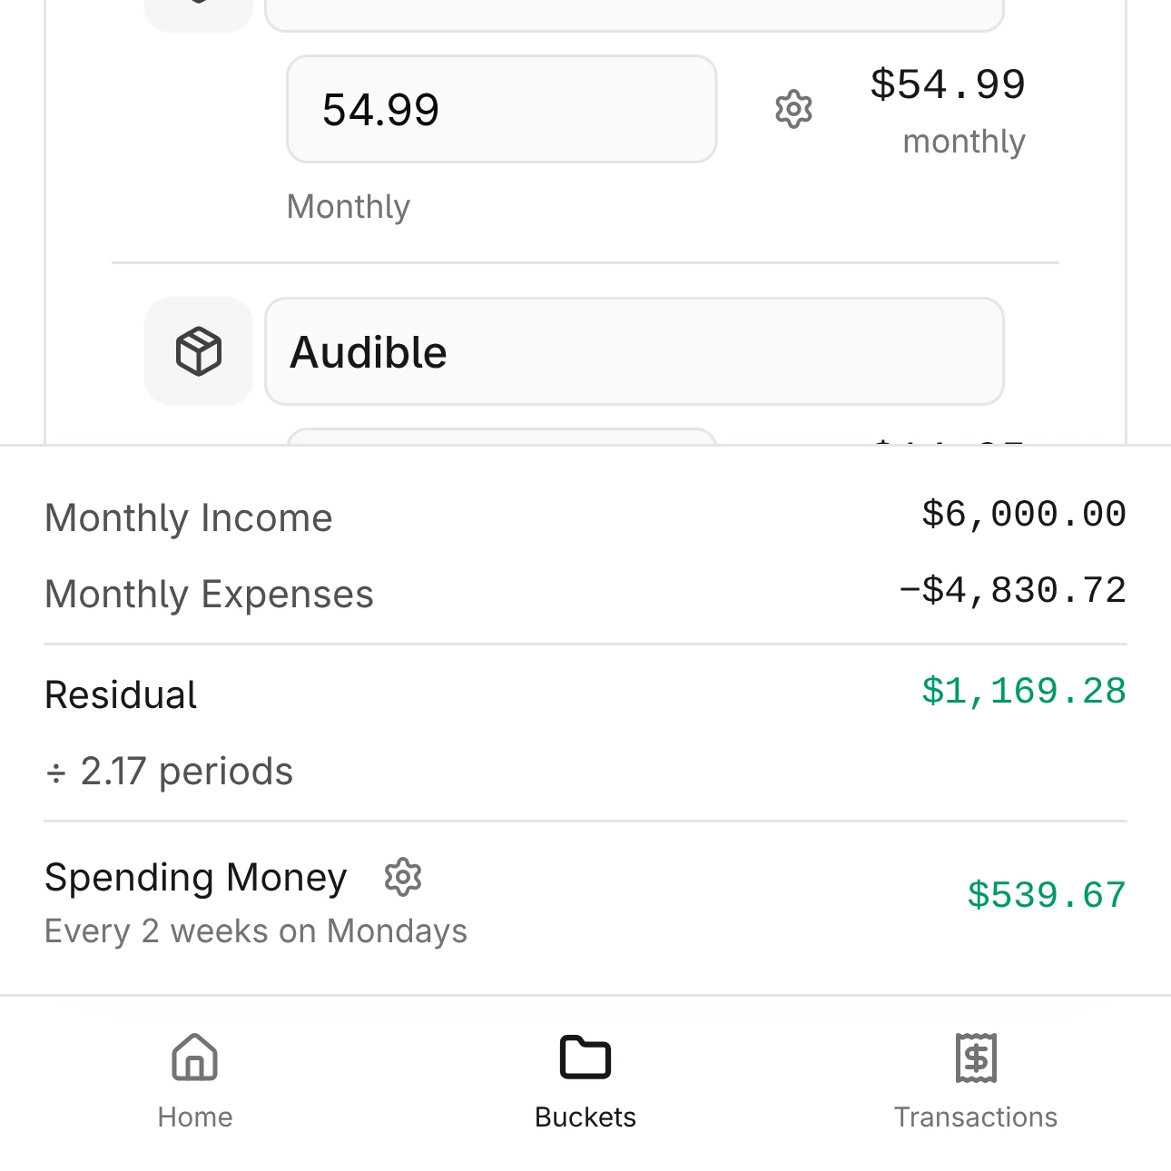Click the Spending Money label

(x=195, y=876)
